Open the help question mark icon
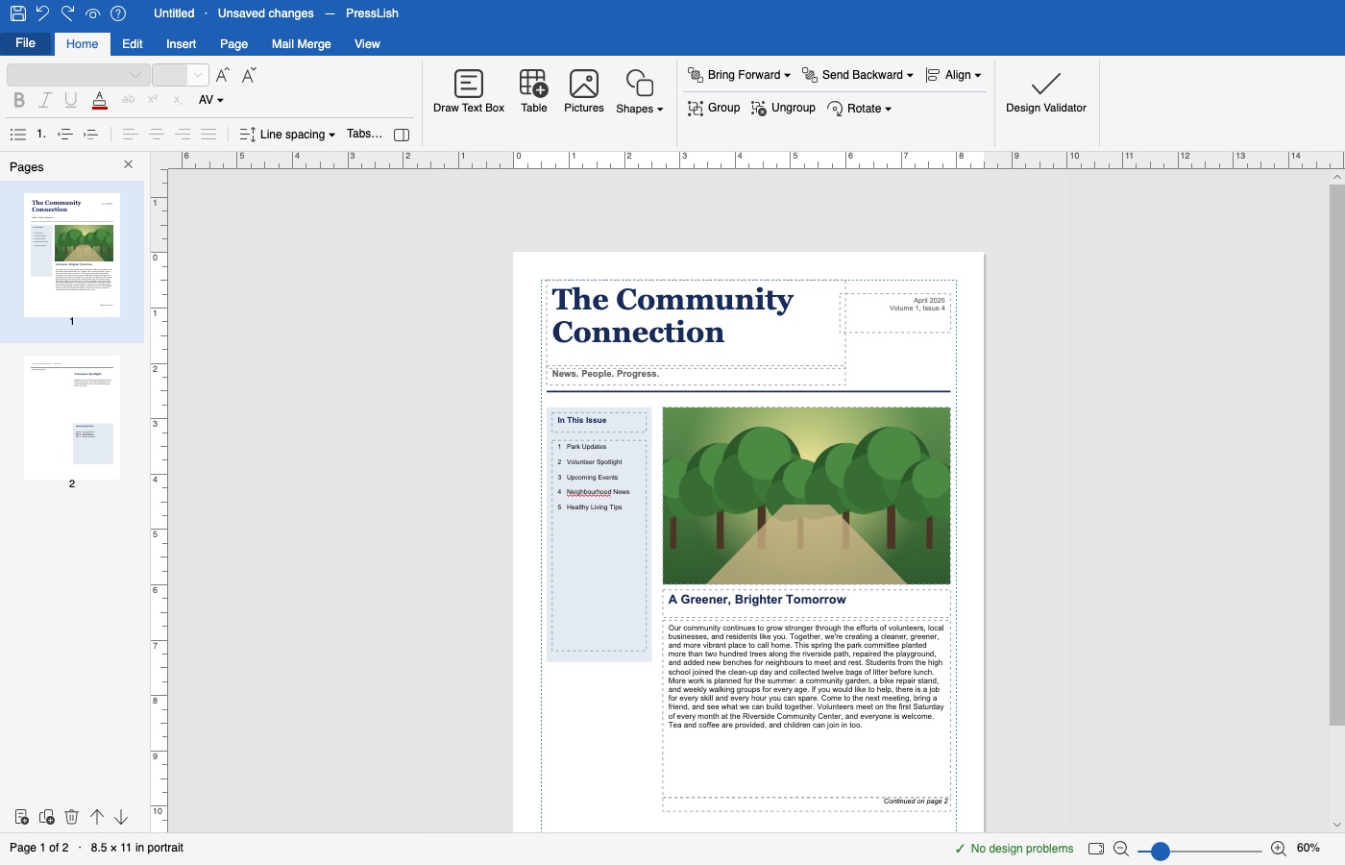Image resolution: width=1345 pixels, height=865 pixels. (x=118, y=13)
